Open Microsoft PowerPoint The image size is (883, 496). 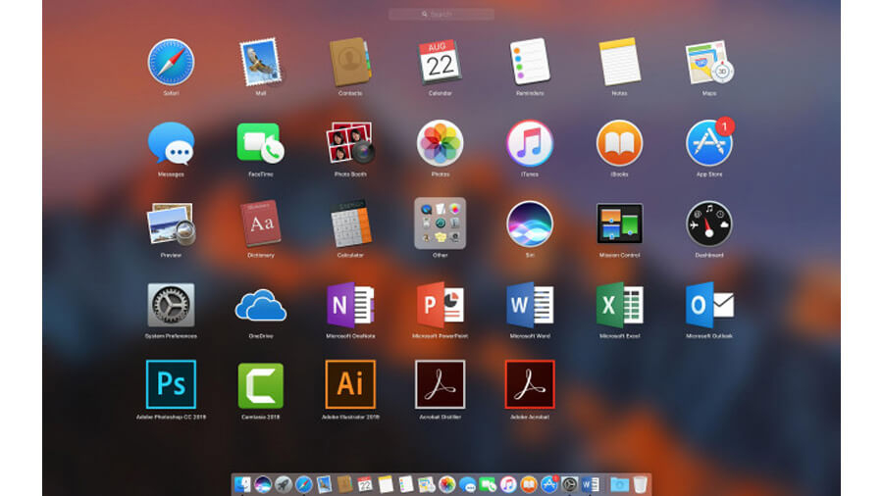pyautogui.click(x=441, y=305)
